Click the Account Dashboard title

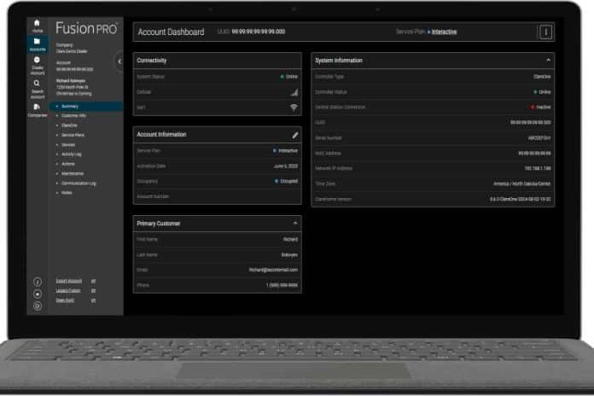click(x=171, y=32)
